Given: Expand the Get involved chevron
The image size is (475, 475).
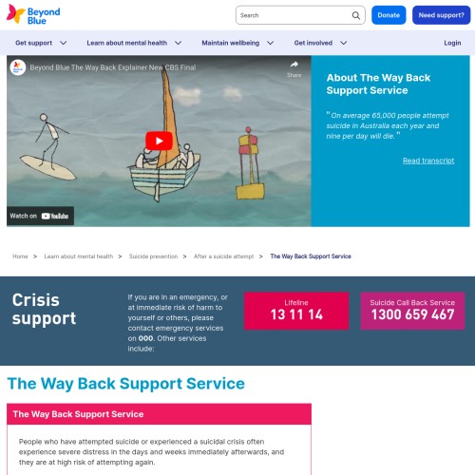Looking at the screenshot, I should point(344,43).
